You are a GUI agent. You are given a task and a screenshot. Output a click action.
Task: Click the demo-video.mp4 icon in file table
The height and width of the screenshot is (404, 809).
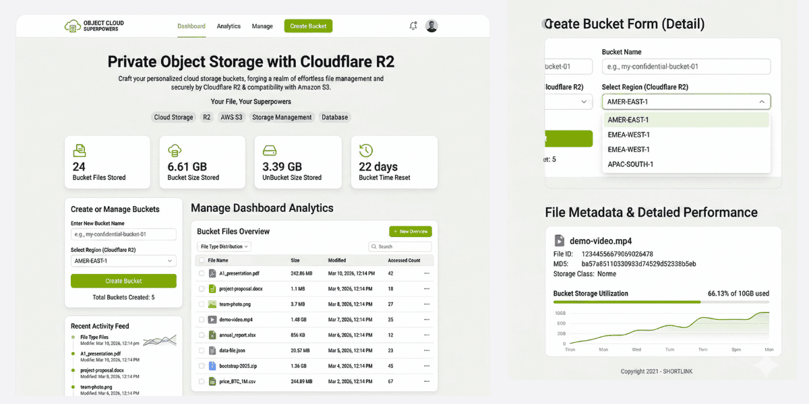click(212, 320)
